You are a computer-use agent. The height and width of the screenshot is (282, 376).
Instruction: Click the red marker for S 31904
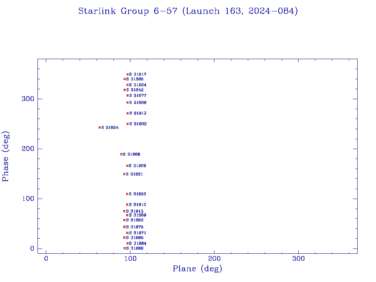click(127, 85)
